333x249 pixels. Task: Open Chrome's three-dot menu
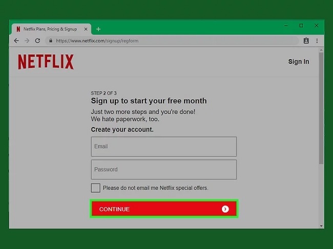(x=318, y=41)
